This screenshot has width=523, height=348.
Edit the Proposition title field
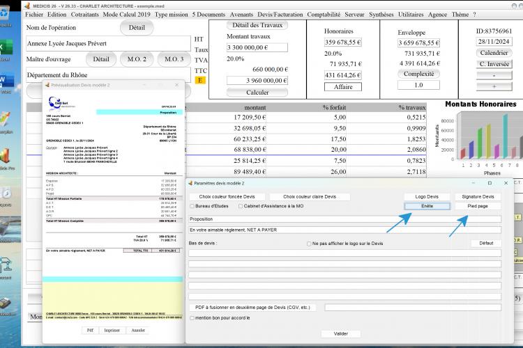tap(345, 219)
